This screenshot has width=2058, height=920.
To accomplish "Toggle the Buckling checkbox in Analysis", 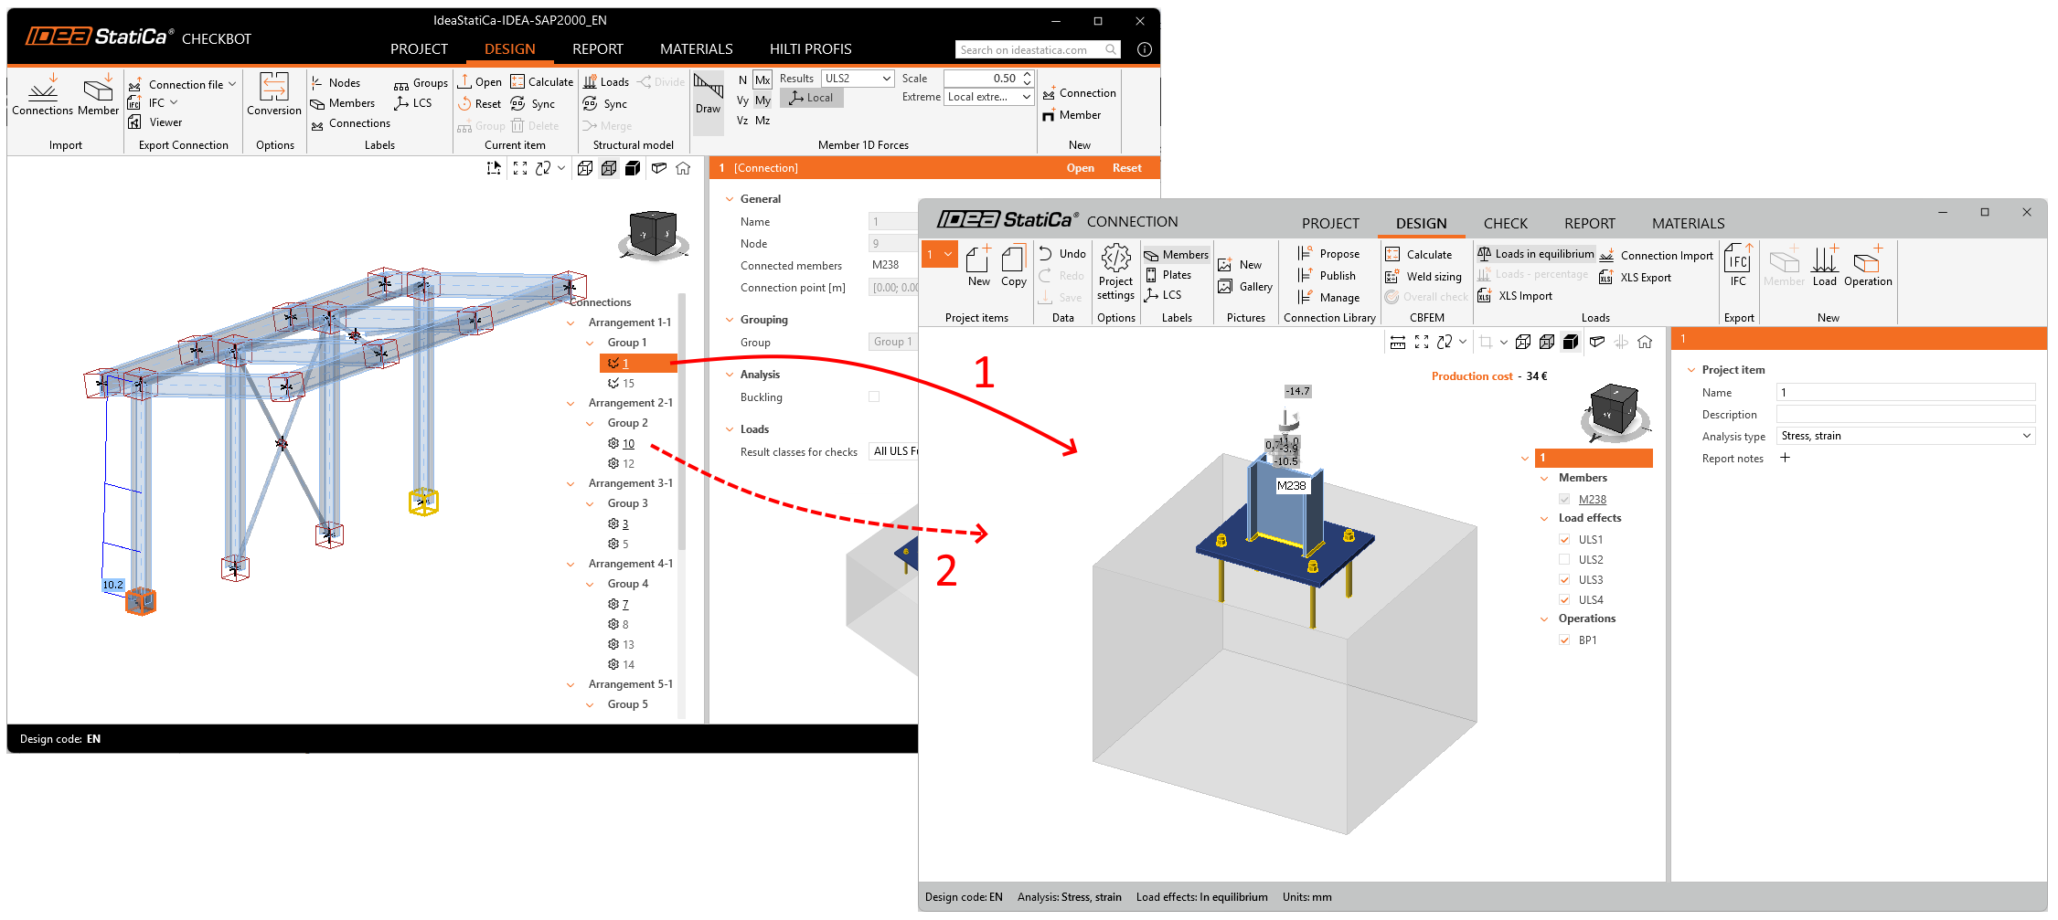I will [874, 397].
